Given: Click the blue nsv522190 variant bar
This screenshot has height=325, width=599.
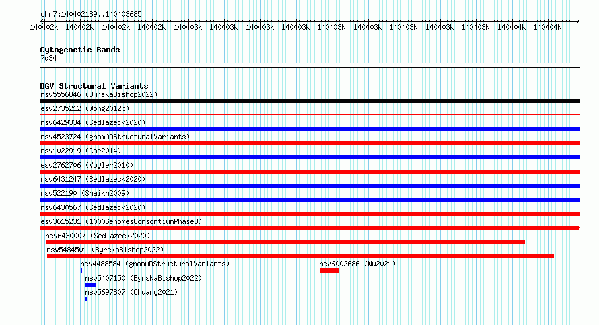Looking at the screenshot, I should click(x=310, y=200).
